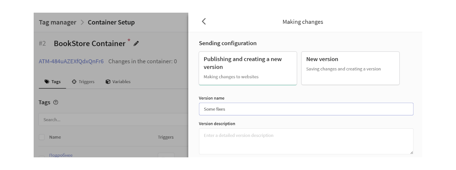Click the Container Setup breadcrumb
Viewport: 456px width, 170px height.
[111, 22]
